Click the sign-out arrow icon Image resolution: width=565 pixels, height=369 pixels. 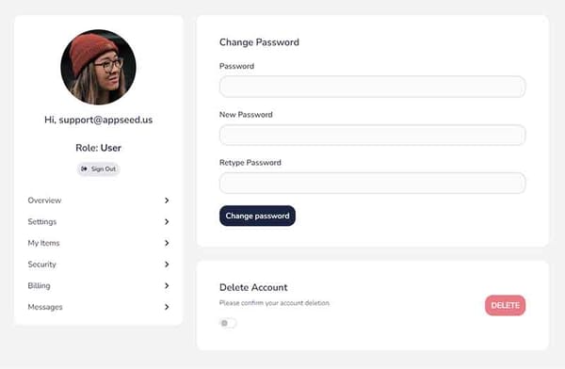click(x=84, y=168)
